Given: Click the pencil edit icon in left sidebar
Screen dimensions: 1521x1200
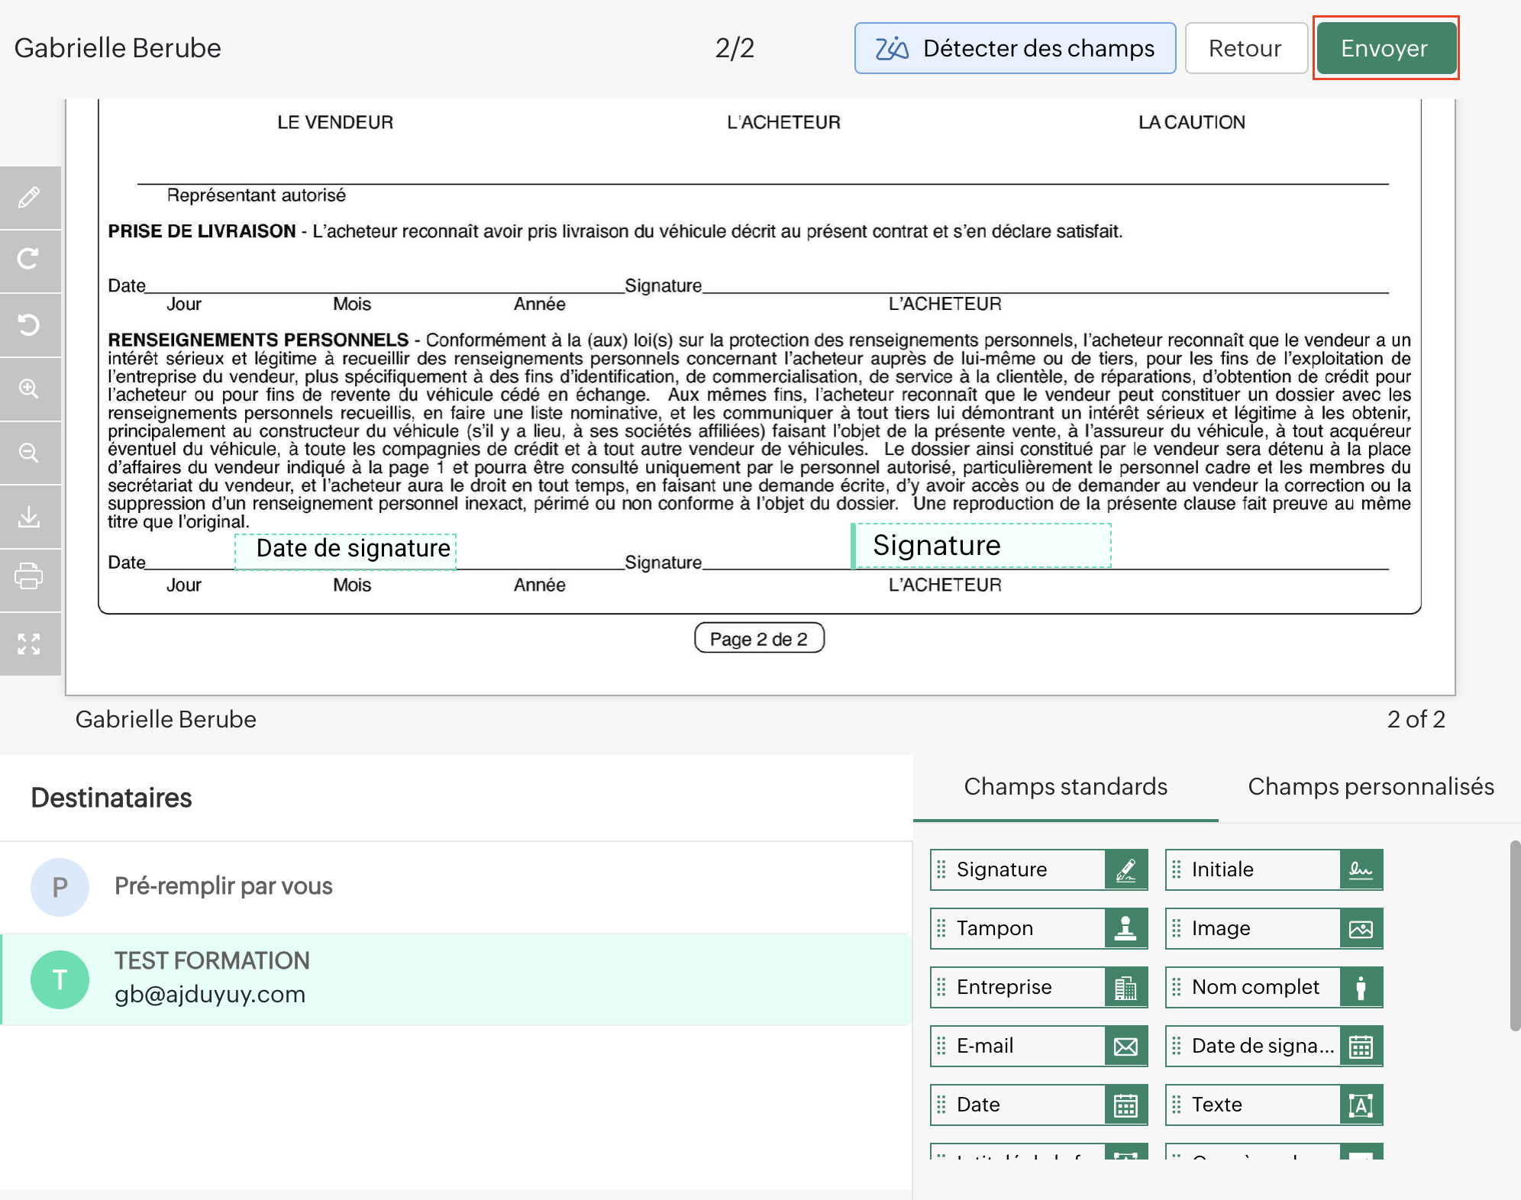Looking at the screenshot, I should [29, 198].
